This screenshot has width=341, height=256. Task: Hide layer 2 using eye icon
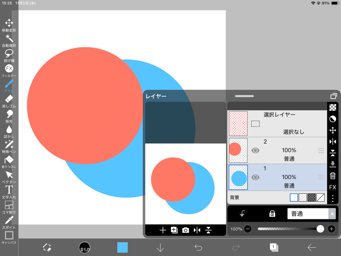255,151
